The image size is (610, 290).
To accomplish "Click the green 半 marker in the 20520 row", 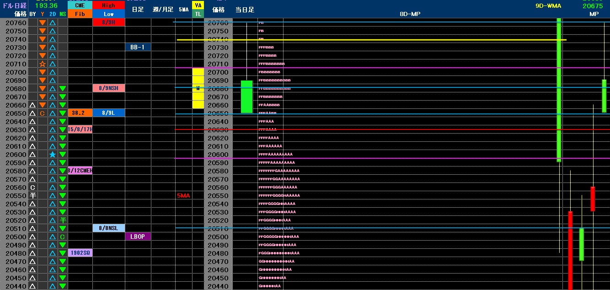I will (x=63, y=220).
